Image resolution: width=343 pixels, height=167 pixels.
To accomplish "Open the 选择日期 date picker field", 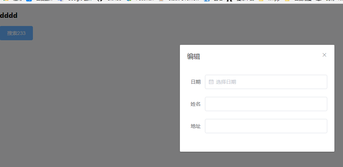I will tap(266, 82).
